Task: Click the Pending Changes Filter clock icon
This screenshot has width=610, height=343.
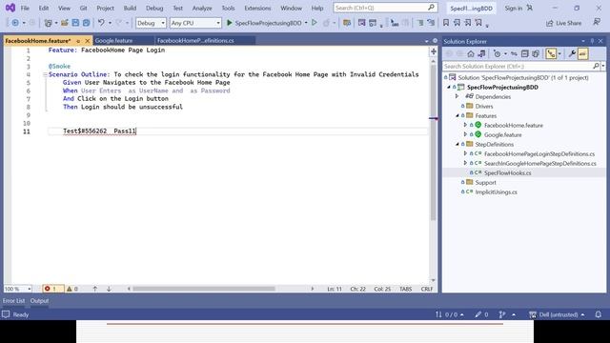Action: tap(498, 53)
